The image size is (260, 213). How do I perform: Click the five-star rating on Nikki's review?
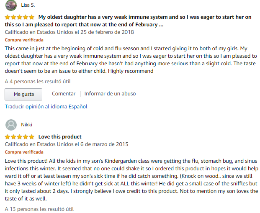pyautogui.click(x=20, y=137)
